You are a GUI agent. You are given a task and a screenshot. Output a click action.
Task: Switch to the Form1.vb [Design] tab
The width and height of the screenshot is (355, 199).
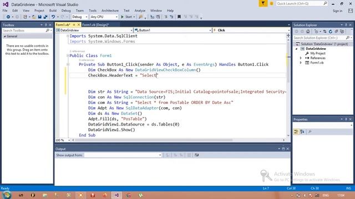(x=95, y=25)
